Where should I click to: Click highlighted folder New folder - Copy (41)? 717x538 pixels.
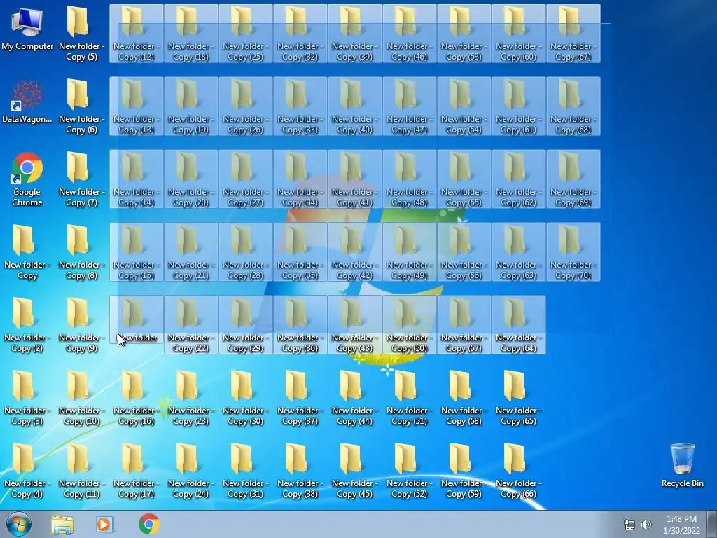(x=355, y=179)
